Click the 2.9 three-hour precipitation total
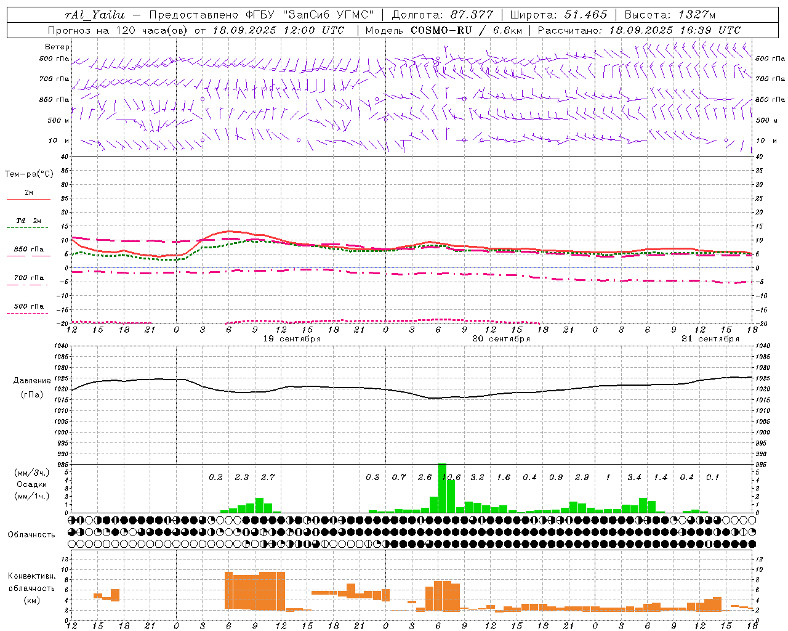 pyautogui.click(x=582, y=478)
